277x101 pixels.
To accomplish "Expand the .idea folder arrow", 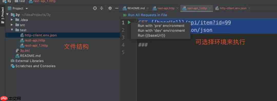I will (x=12, y=20).
